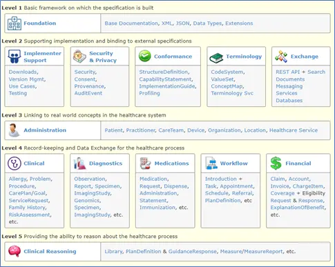Open the Terminology Svc link
The width and height of the screenshot is (335, 267).
232,93
